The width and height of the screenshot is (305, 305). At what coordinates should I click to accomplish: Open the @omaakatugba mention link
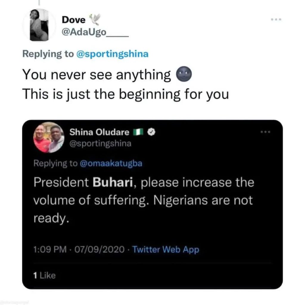pos(111,163)
